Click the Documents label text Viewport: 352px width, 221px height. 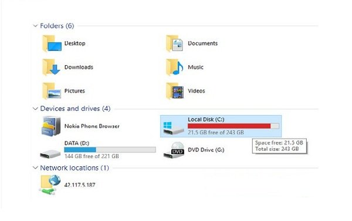[203, 43]
